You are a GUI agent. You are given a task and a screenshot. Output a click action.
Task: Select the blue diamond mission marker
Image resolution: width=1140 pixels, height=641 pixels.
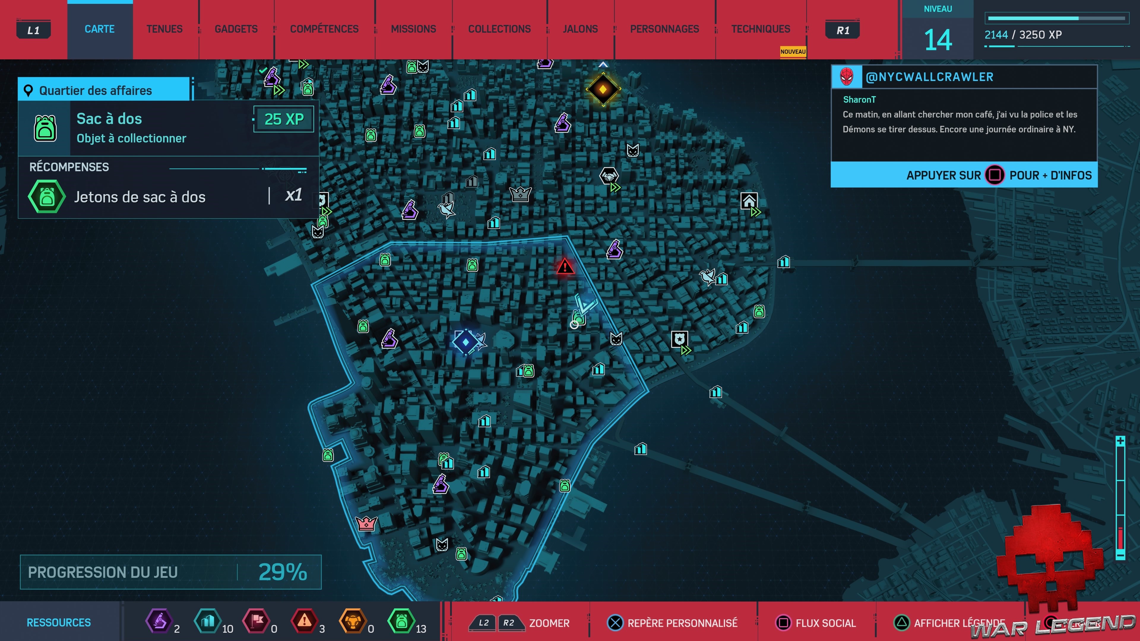pyautogui.click(x=465, y=342)
